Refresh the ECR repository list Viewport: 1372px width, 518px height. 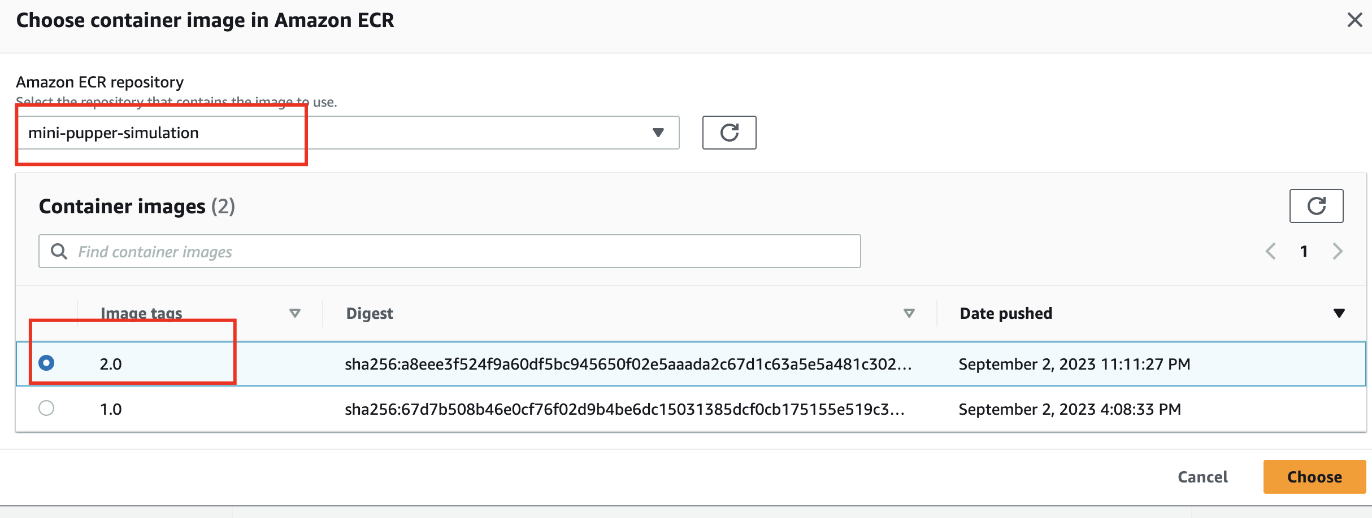click(x=729, y=133)
